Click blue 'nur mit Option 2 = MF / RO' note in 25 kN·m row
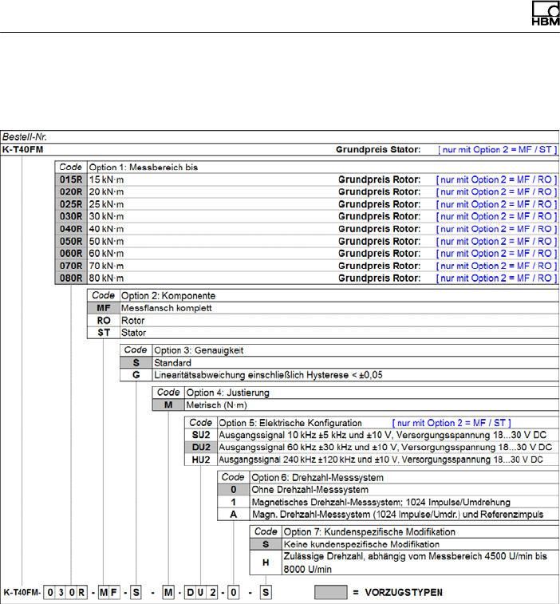The image size is (560, 604). click(x=496, y=204)
